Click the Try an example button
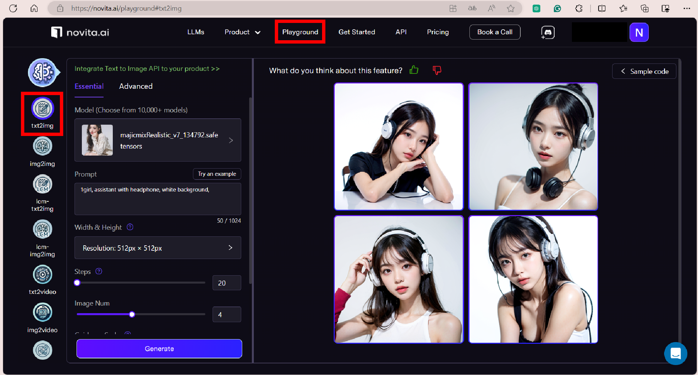698x375 pixels. click(x=217, y=174)
